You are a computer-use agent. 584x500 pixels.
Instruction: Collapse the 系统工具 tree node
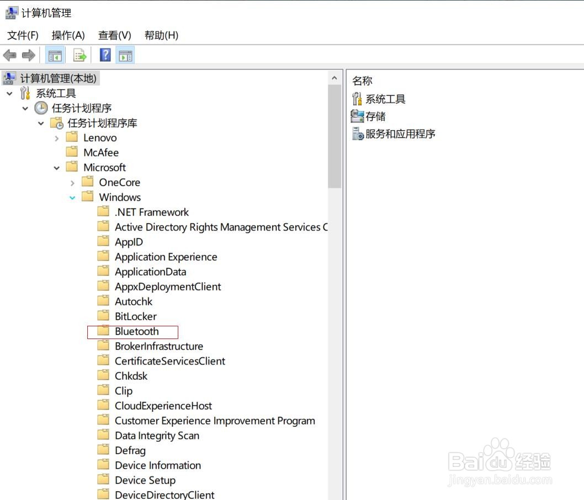pos(10,93)
